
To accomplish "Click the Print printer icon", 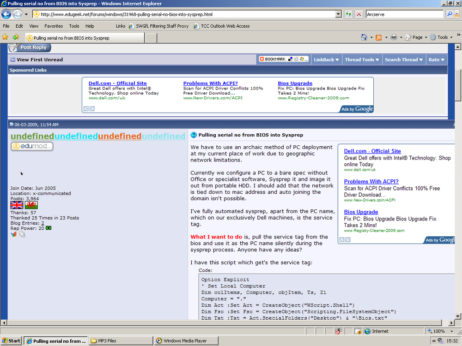I will (x=394, y=37).
